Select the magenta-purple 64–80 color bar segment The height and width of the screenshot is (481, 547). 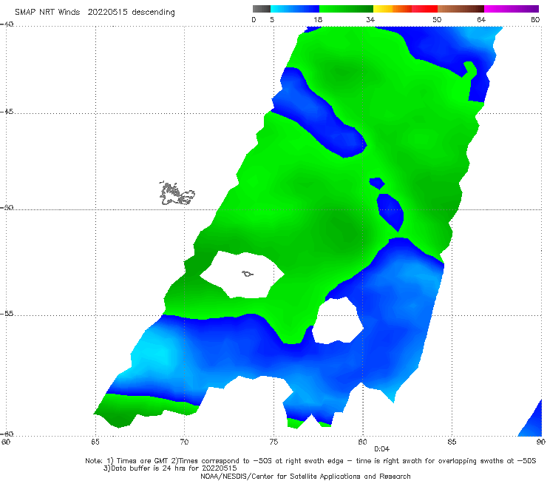tap(512, 9)
